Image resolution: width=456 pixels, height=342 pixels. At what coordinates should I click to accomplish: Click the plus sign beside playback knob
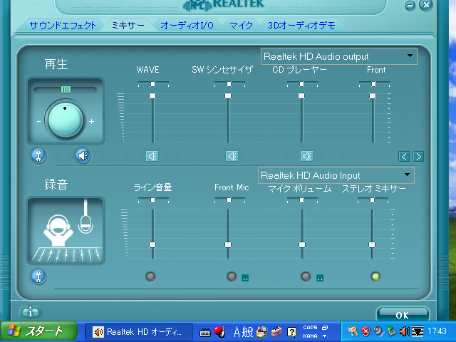[92, 122]
